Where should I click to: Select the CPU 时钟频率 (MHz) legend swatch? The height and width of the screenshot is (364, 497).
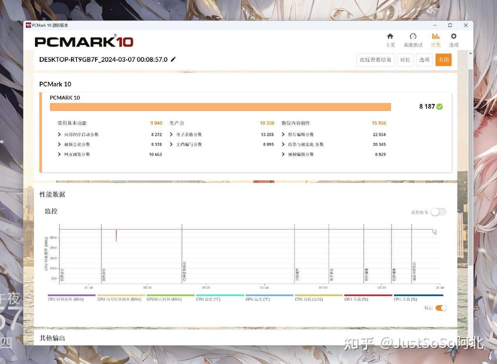tap(71, 295)
